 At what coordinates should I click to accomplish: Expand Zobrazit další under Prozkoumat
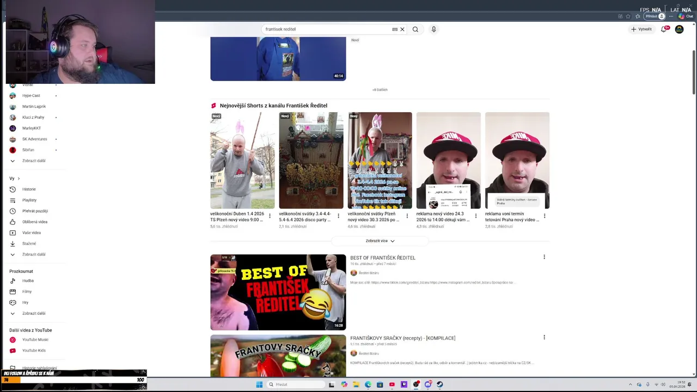[34, 313]
